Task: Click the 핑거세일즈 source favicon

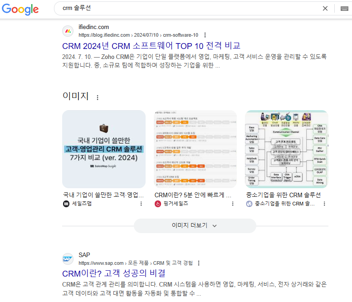Action: click(158, 204)
